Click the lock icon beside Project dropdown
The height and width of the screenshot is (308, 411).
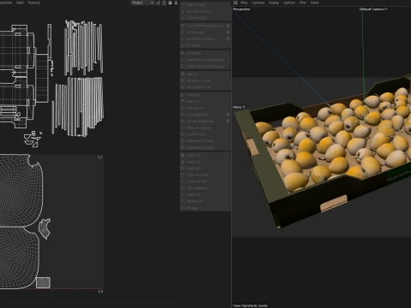[x=164, y=3]
